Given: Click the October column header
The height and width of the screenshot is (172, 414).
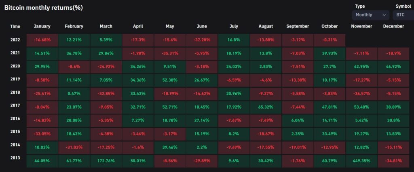Looking at the screenshot, I should [330, 26].
